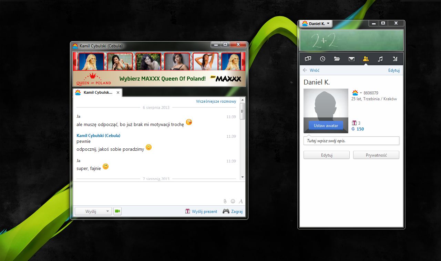
Task: Open the rightmost pinwheel toolbar icon
Action: (x=395, y=59)
